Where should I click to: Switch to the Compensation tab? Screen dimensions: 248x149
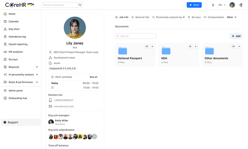(x=214, y=17)
